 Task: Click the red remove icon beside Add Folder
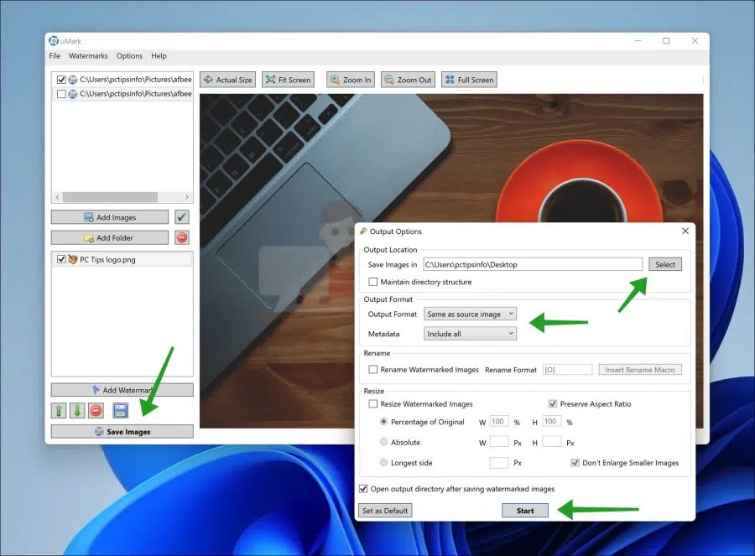pyautogui.click(x=181, y=237)
